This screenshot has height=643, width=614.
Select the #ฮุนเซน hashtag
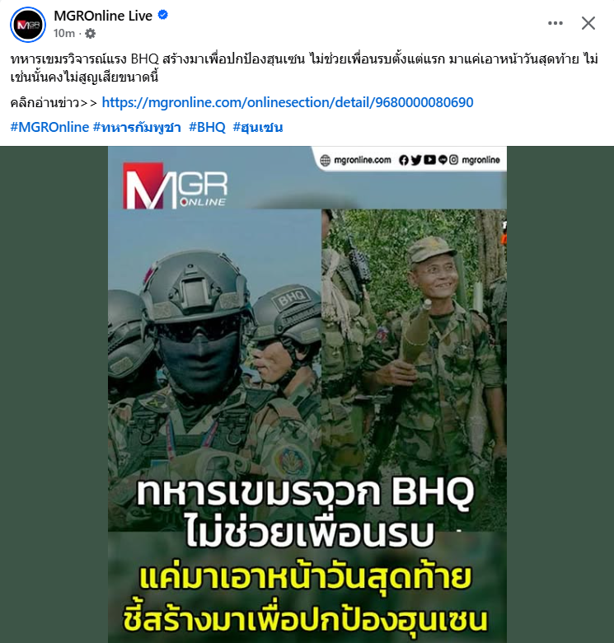(258, 127)
